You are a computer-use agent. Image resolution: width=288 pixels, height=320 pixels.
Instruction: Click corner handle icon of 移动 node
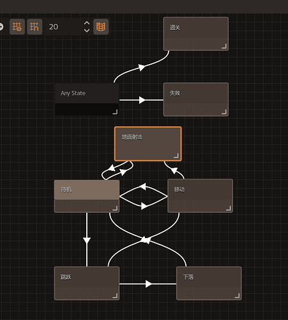pyautogui.click(x=229, y=208)
